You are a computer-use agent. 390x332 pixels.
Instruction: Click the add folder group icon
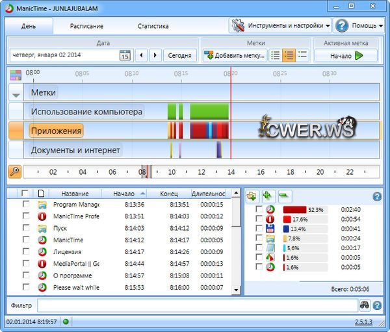pyautogui.click(x=252, y=196)
